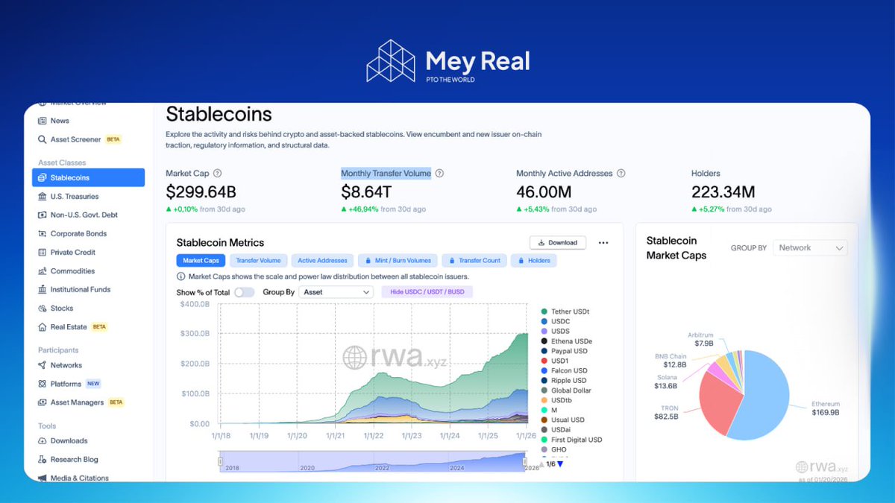Click the Corporate Bonds icon
The image size is (895, 503).
point(43,234)
